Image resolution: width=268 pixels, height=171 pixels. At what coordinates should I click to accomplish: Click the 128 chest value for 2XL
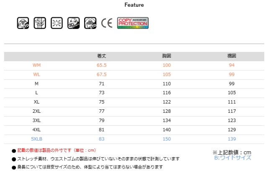(167, 111)
